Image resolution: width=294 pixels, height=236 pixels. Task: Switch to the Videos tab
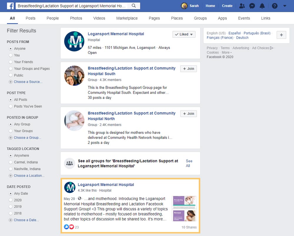coord(99,18)
